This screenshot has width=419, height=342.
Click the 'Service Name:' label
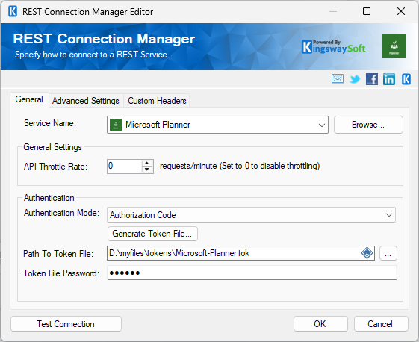point(50,123)
